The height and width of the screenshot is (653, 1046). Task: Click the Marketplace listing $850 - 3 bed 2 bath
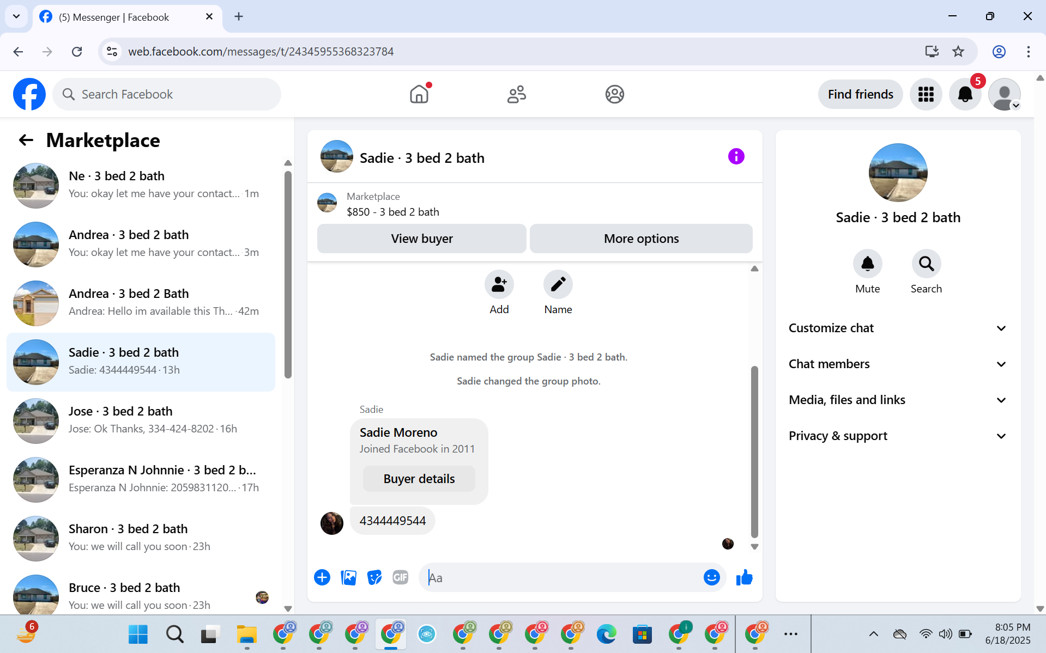(x=392, y=212)
